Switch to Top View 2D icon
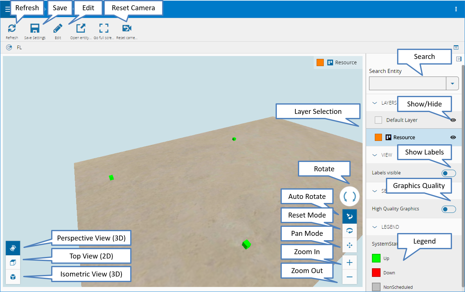Image resolution: width=465 pixels, height=292 pixels. (x=13, y=263)
